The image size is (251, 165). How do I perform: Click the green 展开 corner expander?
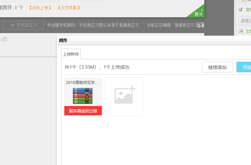pos(198,13)
